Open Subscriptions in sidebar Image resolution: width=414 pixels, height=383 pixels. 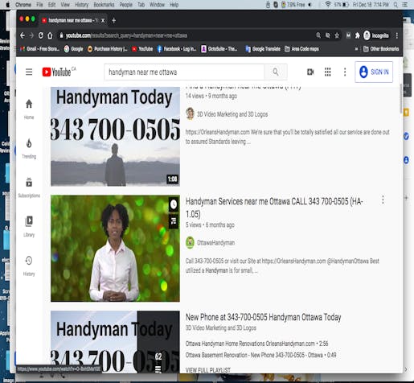coord(29,187)
